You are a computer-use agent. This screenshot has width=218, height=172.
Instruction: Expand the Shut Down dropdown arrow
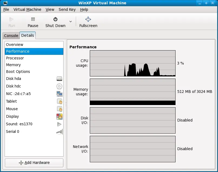coord(71,22)
